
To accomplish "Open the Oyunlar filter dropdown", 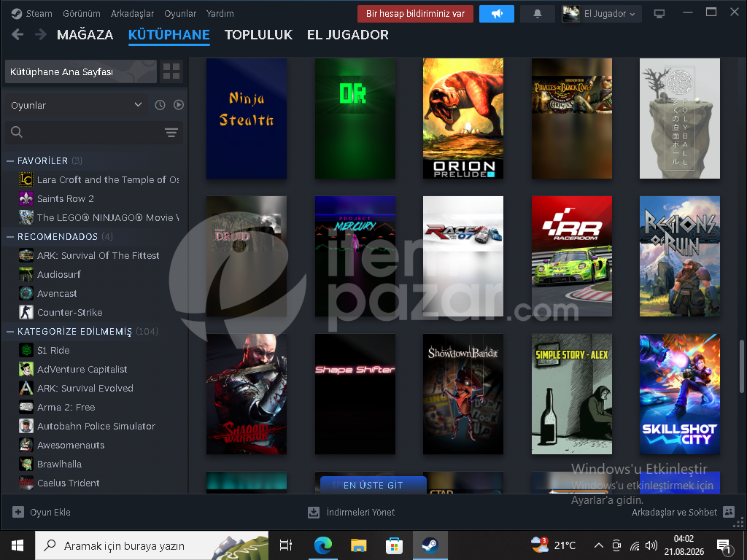I will tap(76, 105).
